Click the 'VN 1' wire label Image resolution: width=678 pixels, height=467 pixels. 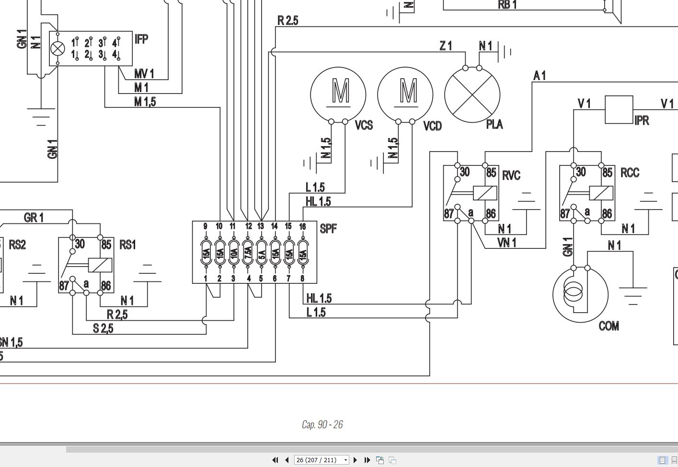click(x=507, y=243)
